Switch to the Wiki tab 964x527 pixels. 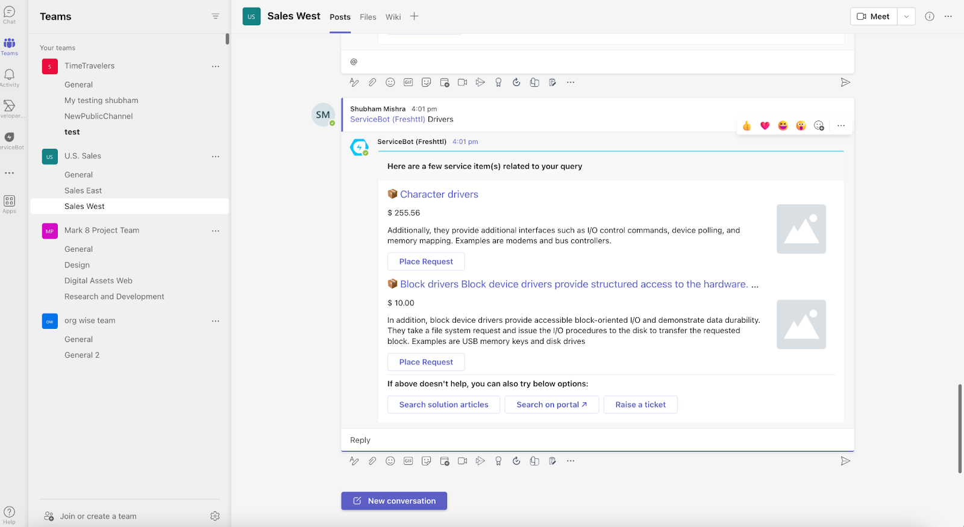393,17
